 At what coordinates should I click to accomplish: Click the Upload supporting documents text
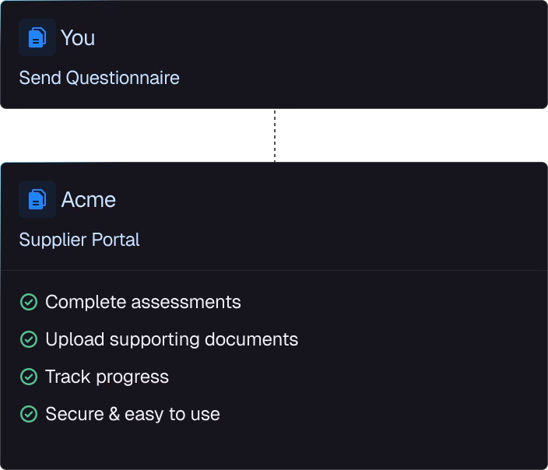click(171, 339)
